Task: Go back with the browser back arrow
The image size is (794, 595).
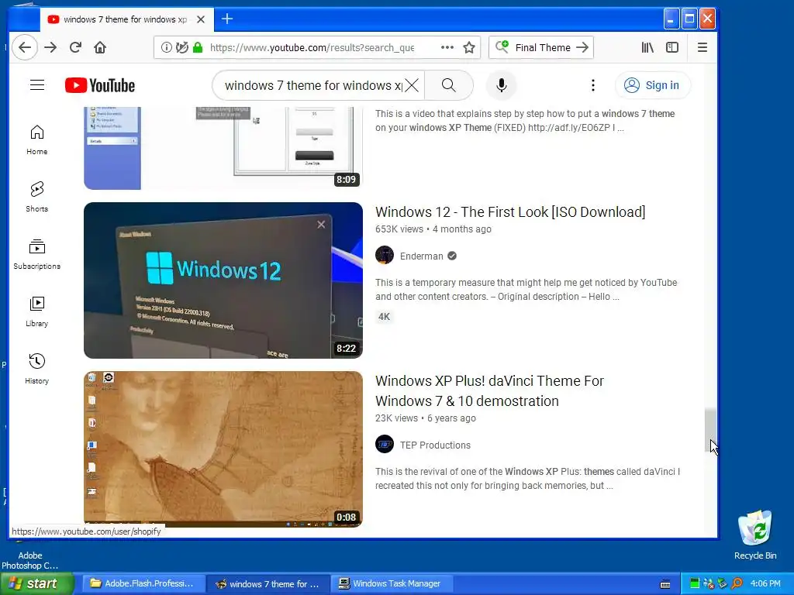Action: 25,47
